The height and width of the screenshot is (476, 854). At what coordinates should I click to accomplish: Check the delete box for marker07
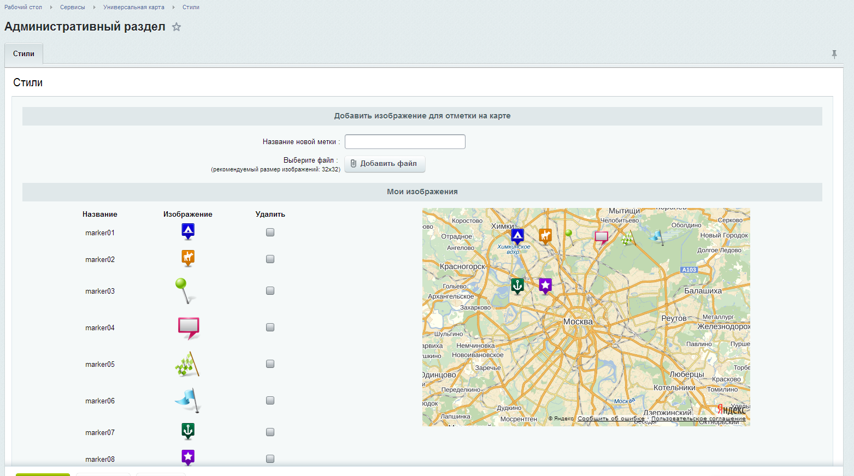pos(270,432)
